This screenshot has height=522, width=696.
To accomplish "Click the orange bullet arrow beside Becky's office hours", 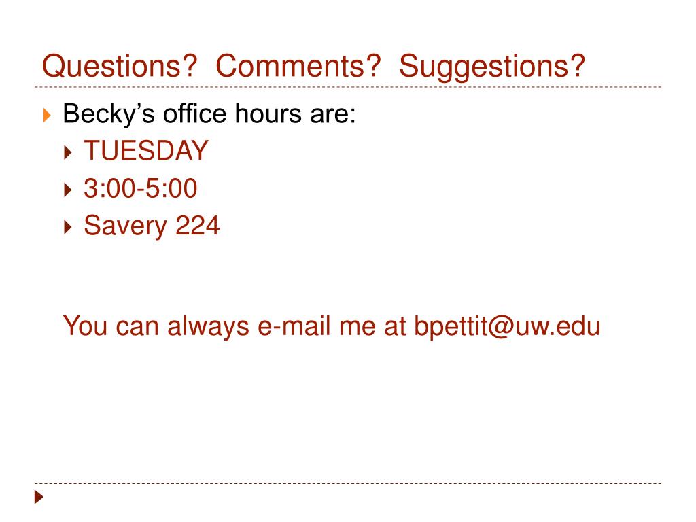I will coord(47,115).
